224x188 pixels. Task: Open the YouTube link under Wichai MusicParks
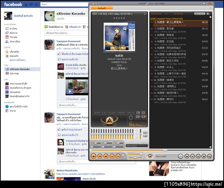(81, 174)
